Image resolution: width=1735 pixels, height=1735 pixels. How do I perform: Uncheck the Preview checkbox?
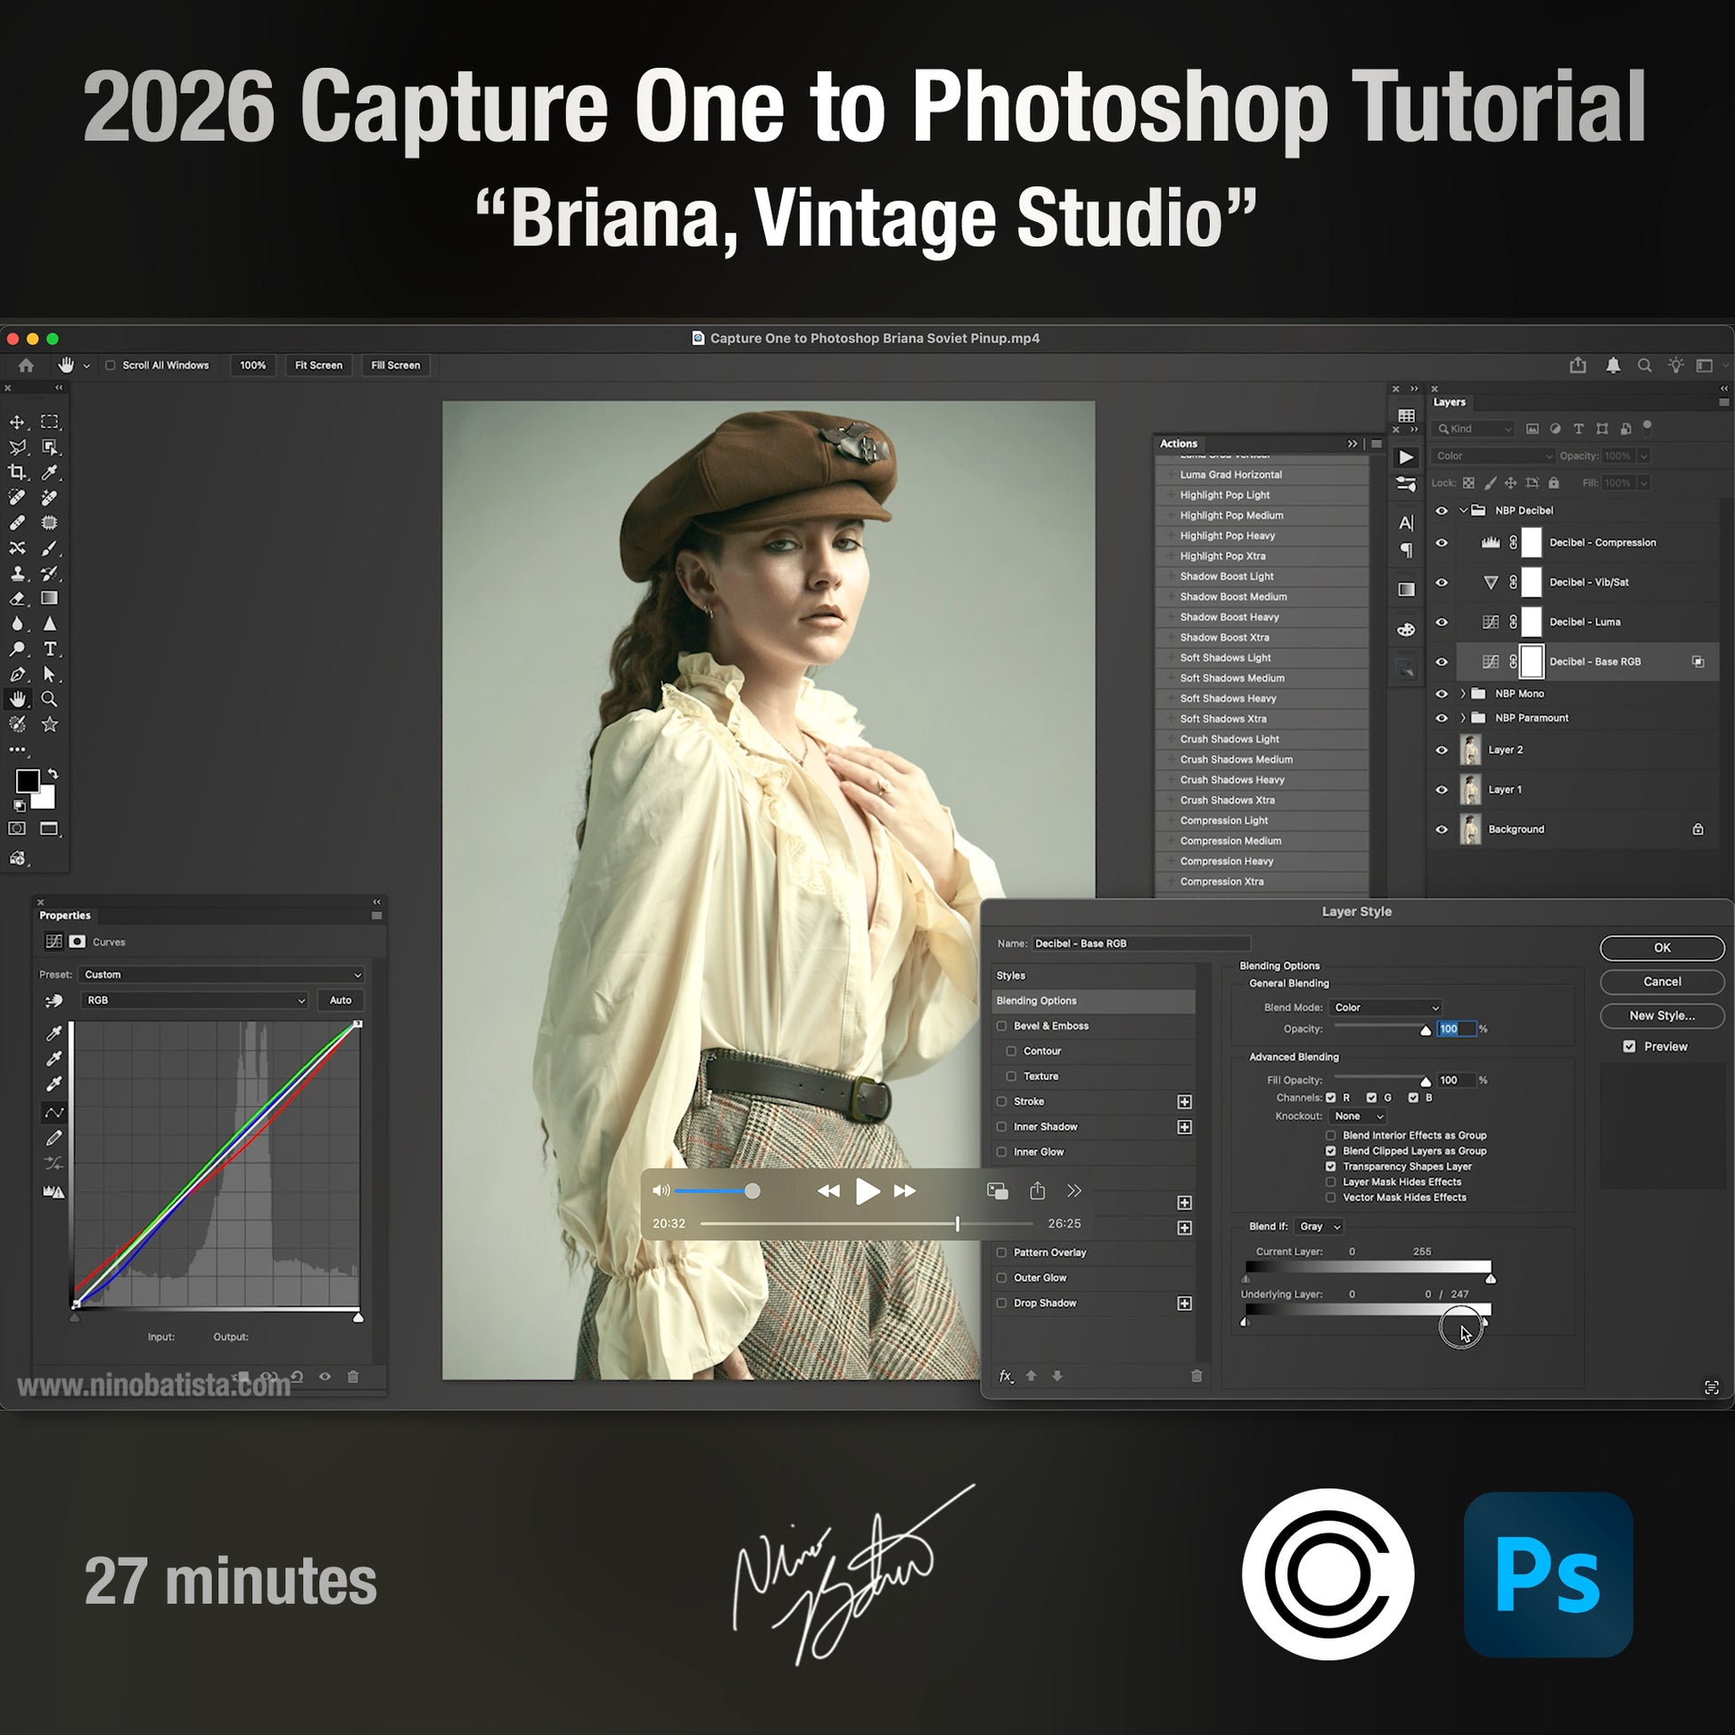pos(1630,1046)
